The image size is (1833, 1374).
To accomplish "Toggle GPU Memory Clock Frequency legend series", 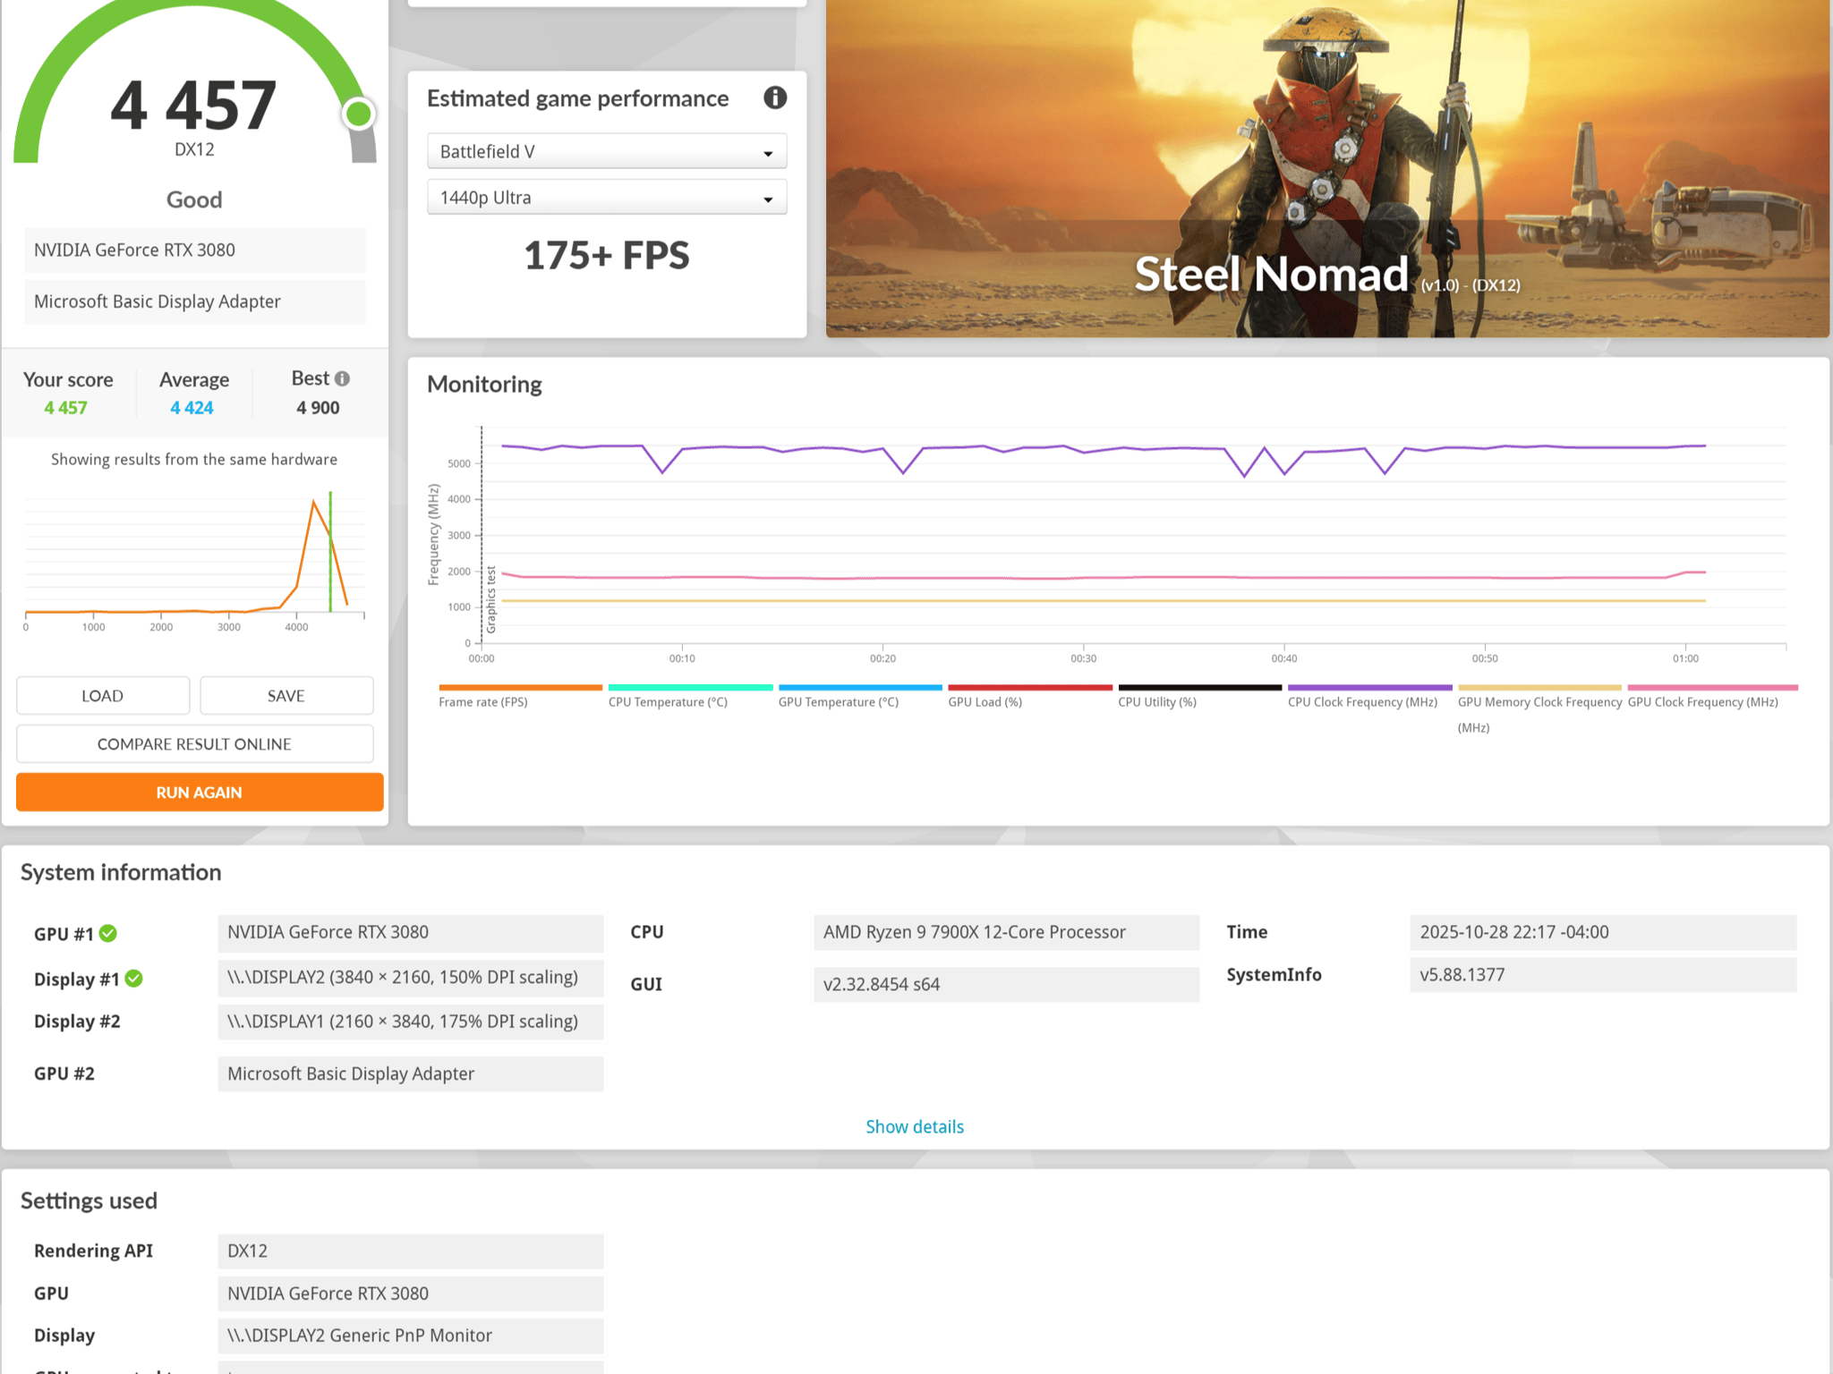I will click(x=1539, y=709).
